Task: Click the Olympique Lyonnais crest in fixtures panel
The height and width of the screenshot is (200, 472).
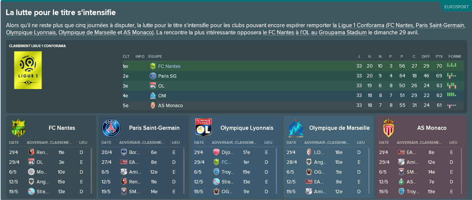Action: 203,127
